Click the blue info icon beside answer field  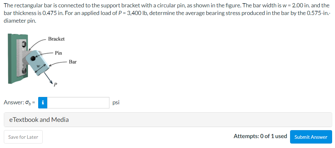tap(43, 103)
